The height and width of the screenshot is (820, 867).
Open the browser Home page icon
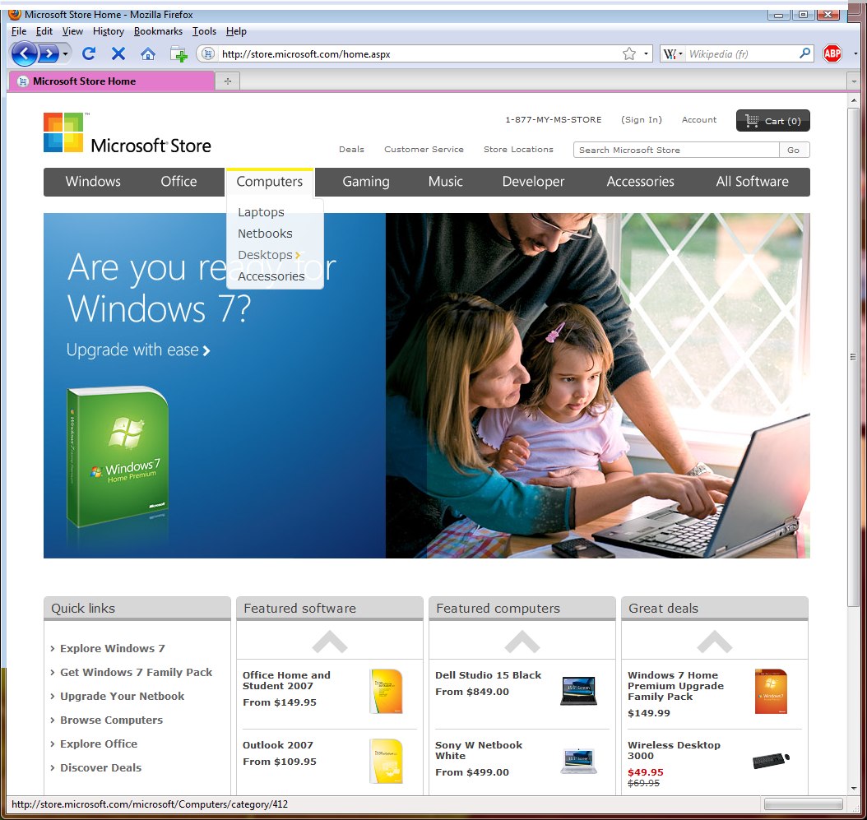tap(147, 53)
